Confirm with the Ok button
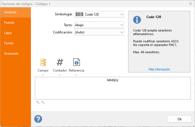The image size is (195, 127). [179, 119]
